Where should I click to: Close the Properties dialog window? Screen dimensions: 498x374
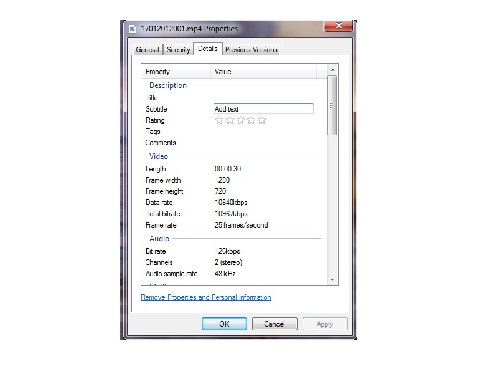tap(339, 26)
